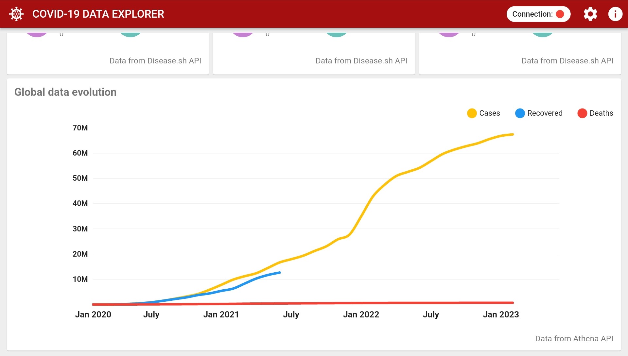This screenshot has height=356, width=628.
Task: Click the red connection status dot
Action: [560, 14]
